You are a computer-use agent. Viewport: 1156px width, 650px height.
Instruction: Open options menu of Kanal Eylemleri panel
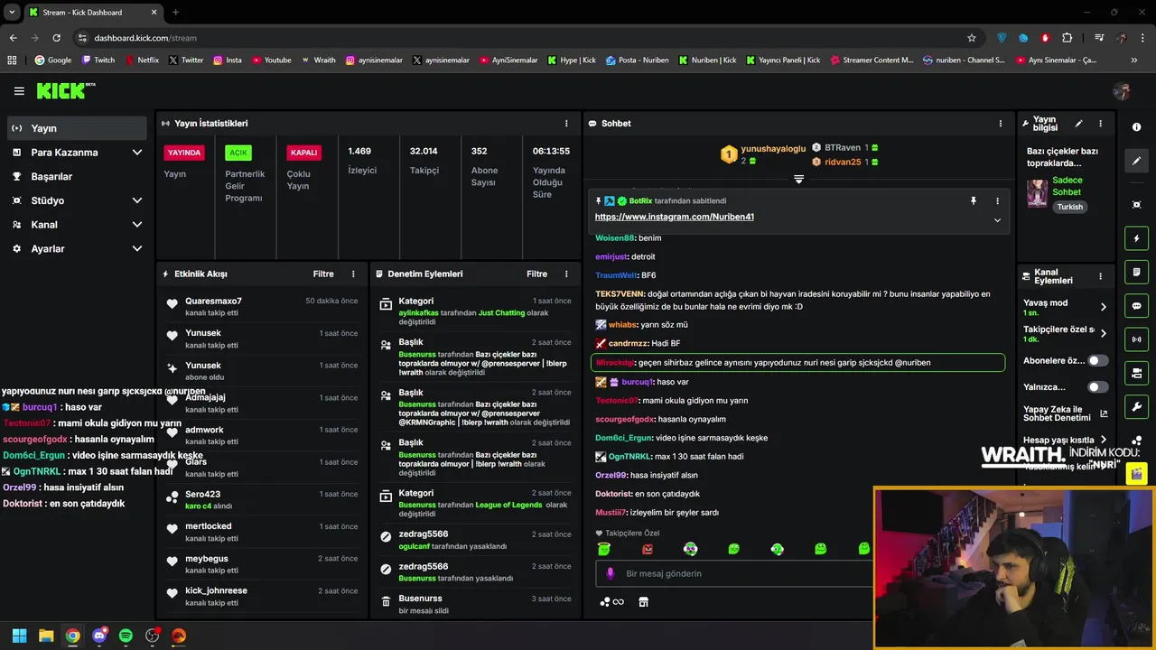tap(1100, 276)
